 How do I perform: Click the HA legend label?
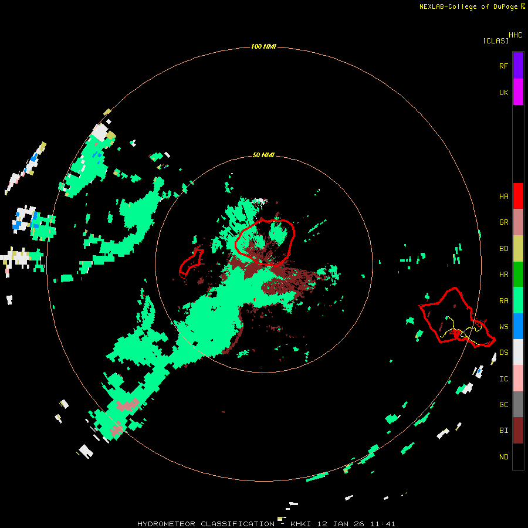(503, 196)
